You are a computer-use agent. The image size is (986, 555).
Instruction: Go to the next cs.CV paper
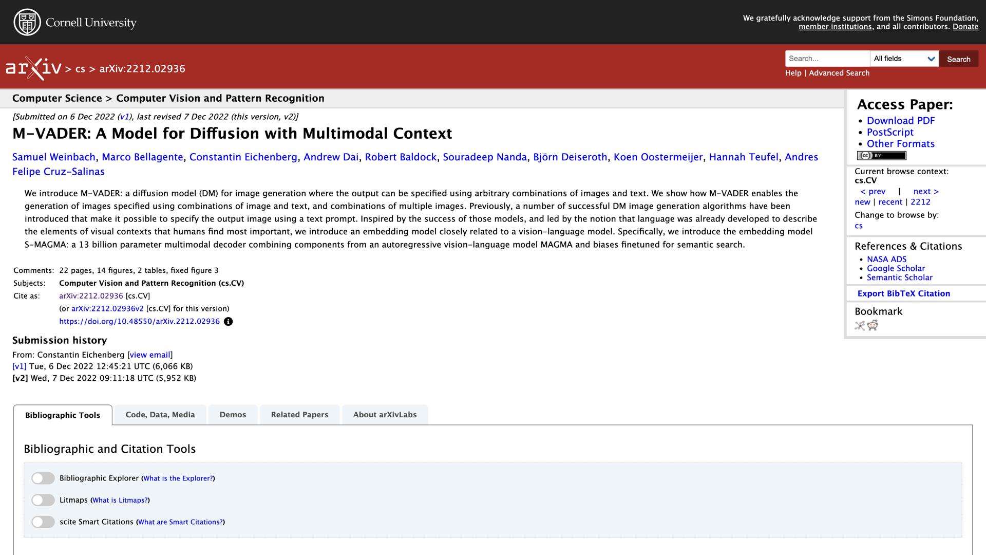click(x=925, y=191)
